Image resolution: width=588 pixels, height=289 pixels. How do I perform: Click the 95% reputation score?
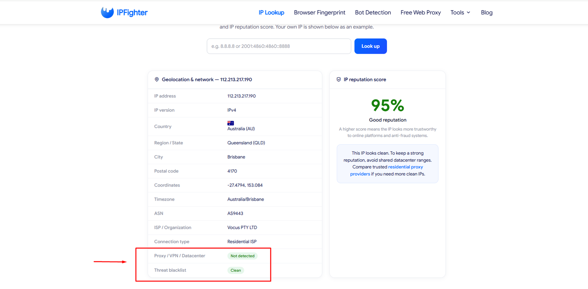(388, 105)
